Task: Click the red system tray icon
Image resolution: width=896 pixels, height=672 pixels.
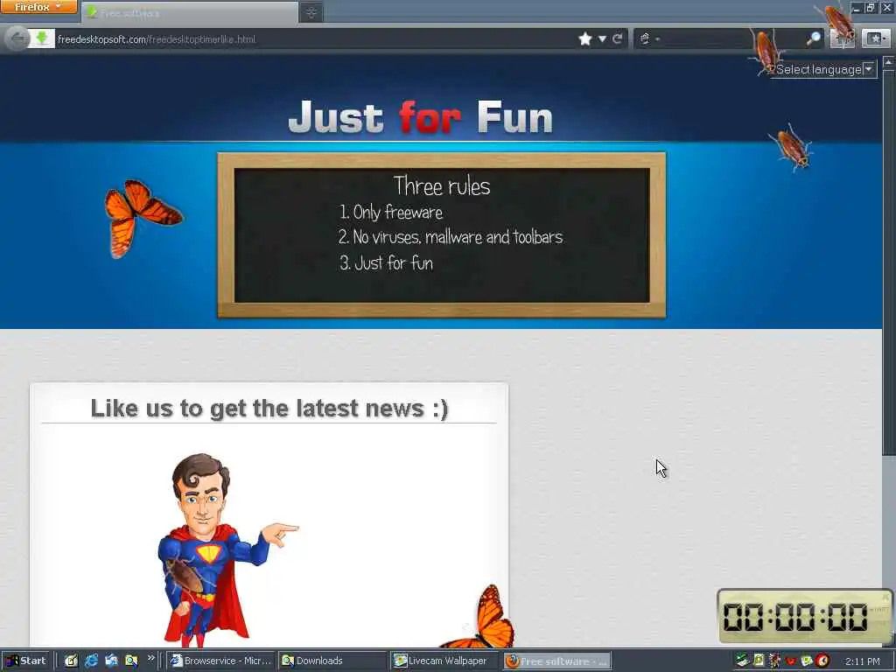Action: tap(791, 661)
